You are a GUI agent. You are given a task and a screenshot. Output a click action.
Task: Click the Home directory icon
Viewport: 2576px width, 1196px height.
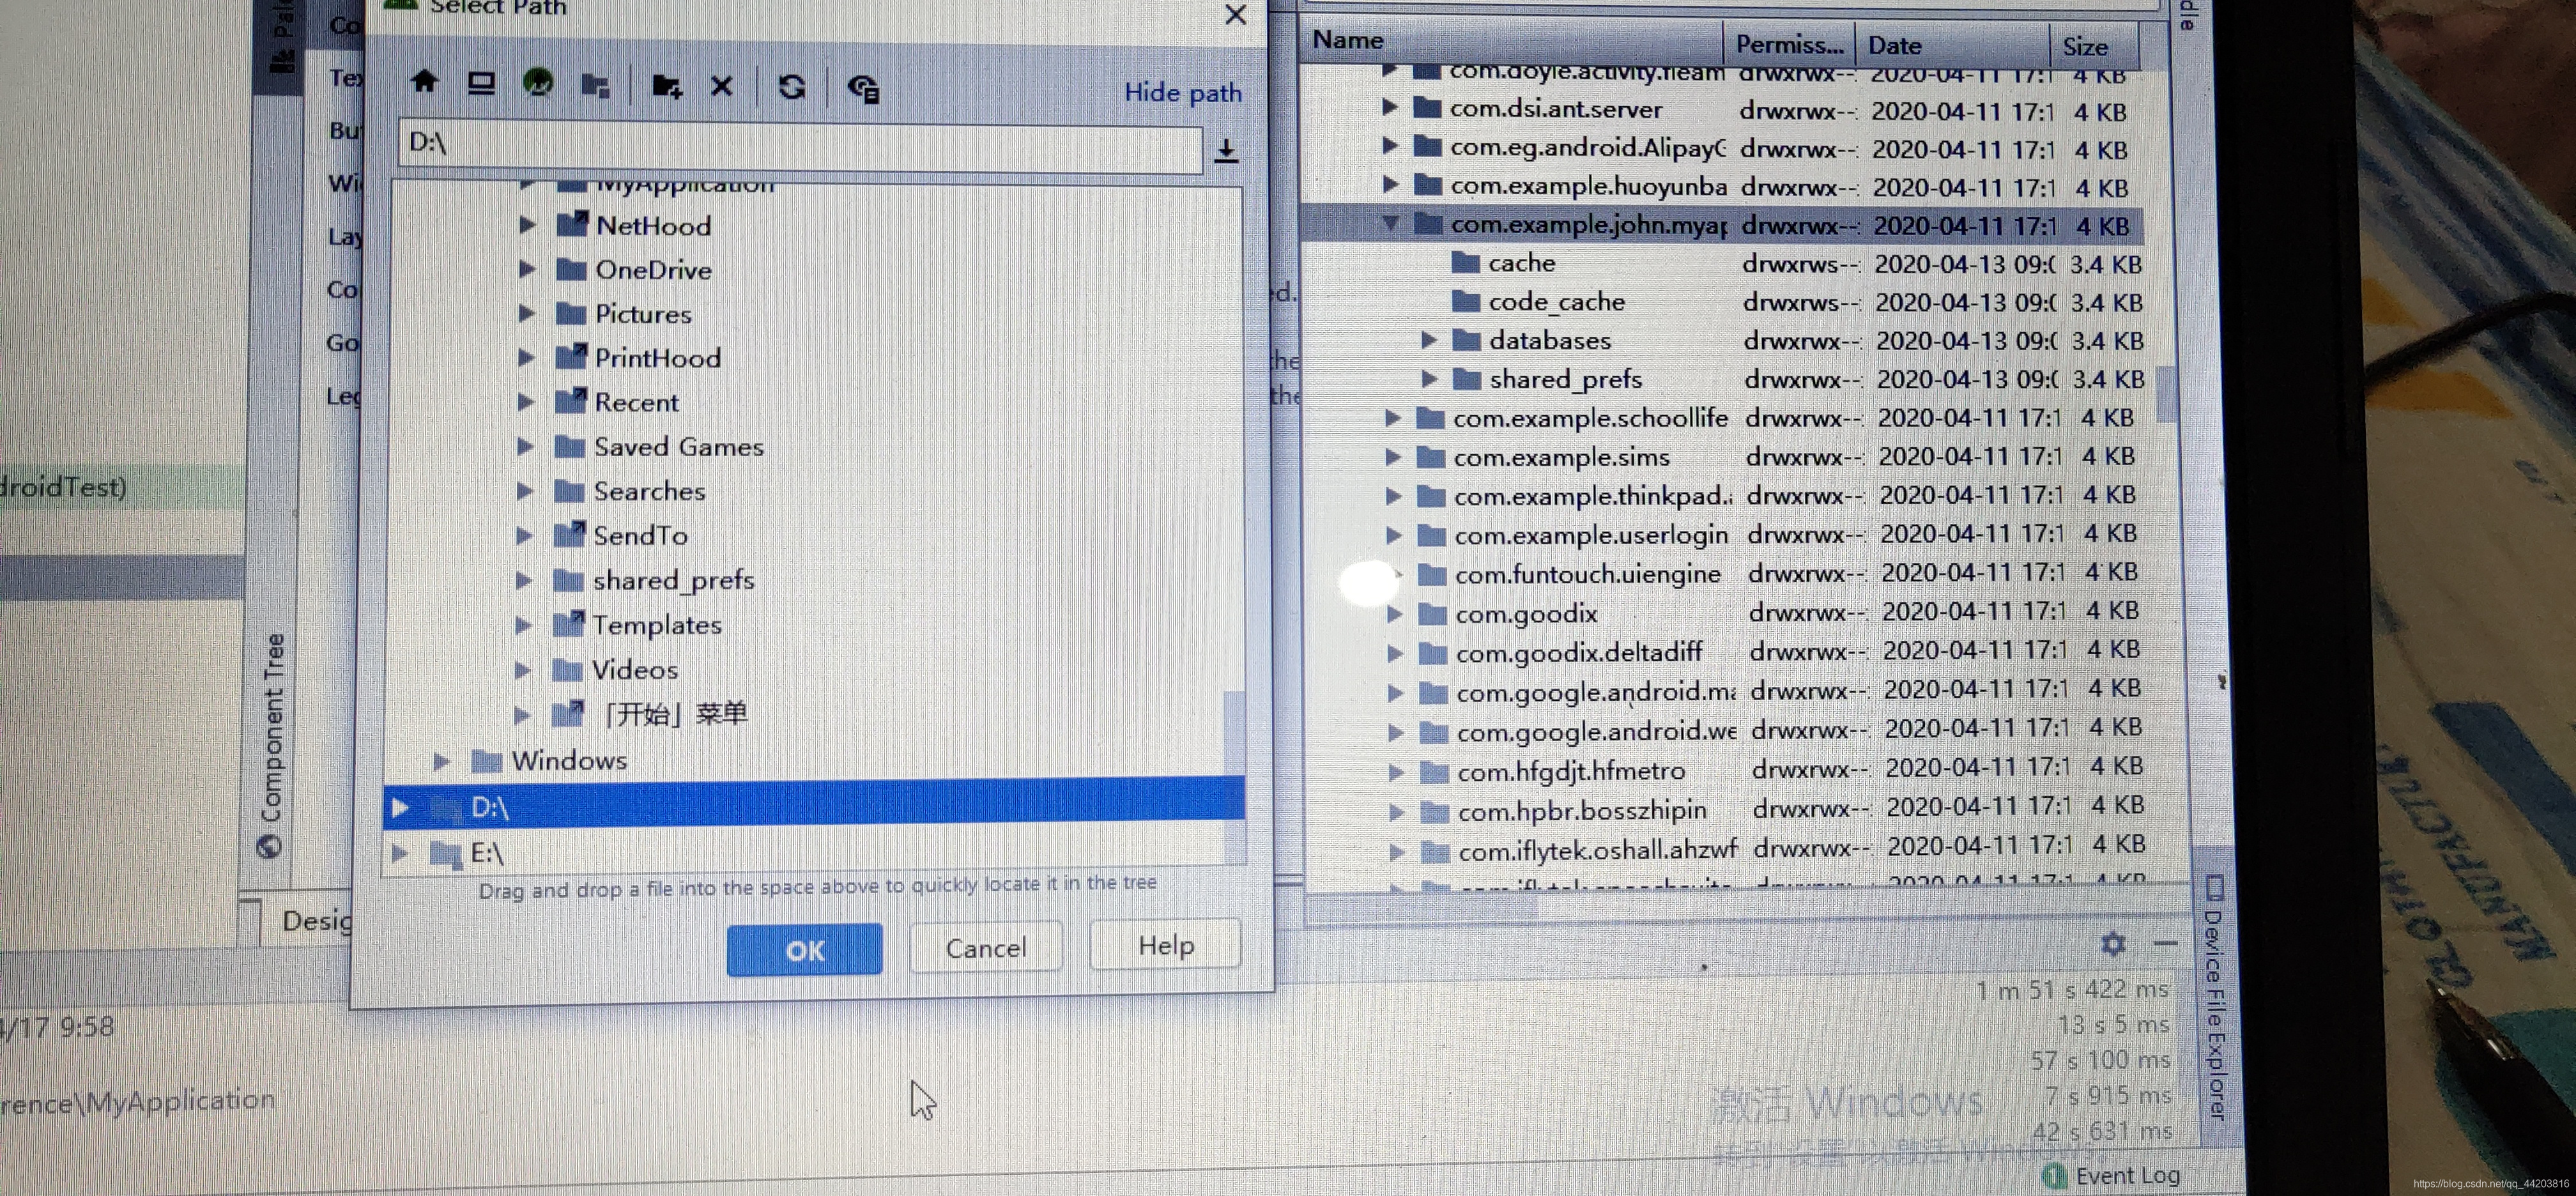(424, 82)
